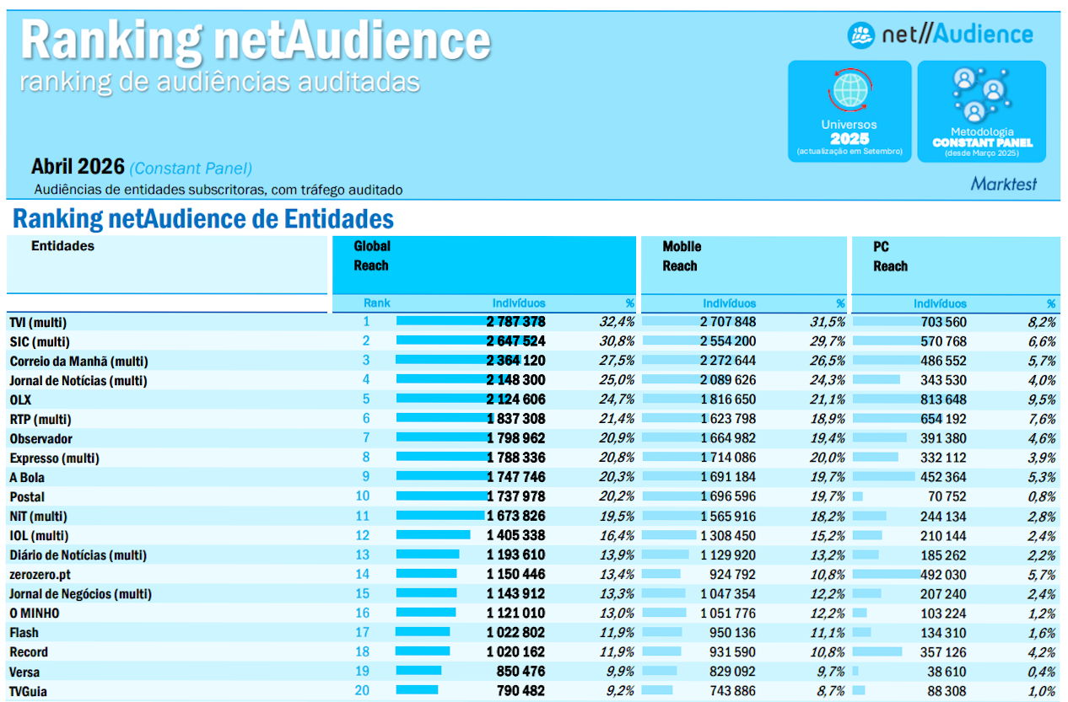Click the PC Reach column header

pos(891,256)
